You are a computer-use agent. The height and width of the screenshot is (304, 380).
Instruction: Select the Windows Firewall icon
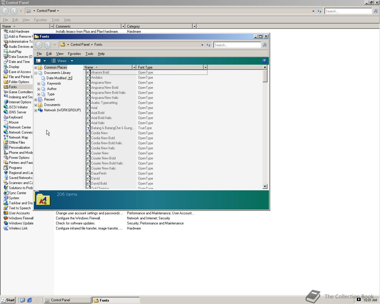6,218
